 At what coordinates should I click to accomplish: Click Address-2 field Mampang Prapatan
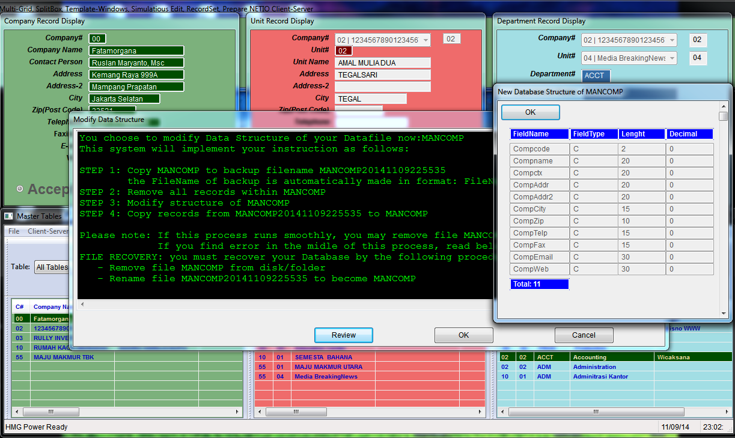[136, 87]
